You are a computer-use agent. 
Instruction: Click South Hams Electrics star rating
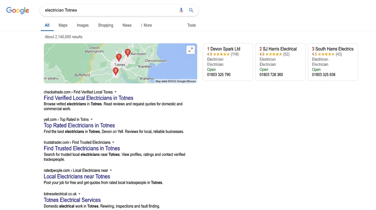[326, 54]
